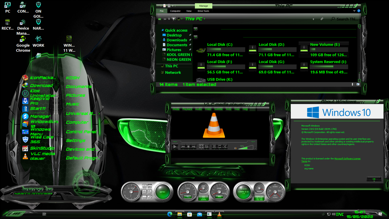389x219 pixels.
Task: Select Local Disk (C:) drive
Action: pos(220,50)
